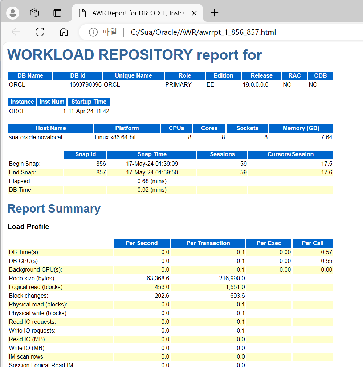363x367 pixels.
Task: Click the Startup Time header
Action: pyautogui.click(x=89, y=102)
